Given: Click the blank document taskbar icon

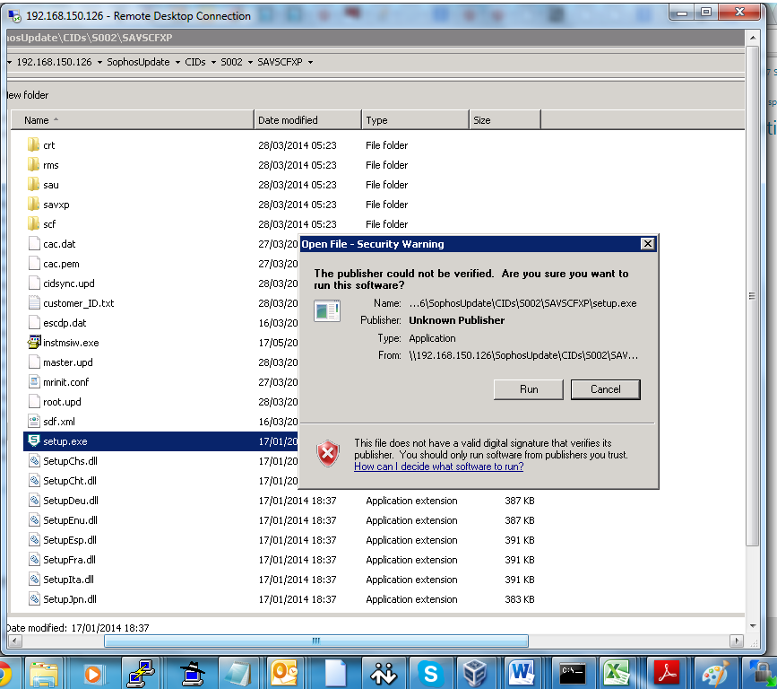Looking at the screenshot, I should coord(335,674).
